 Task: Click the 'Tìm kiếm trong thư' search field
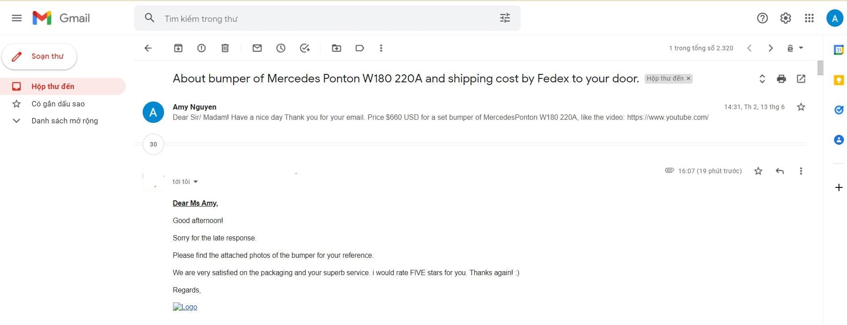pyautogui.click(x=312, y=19)
